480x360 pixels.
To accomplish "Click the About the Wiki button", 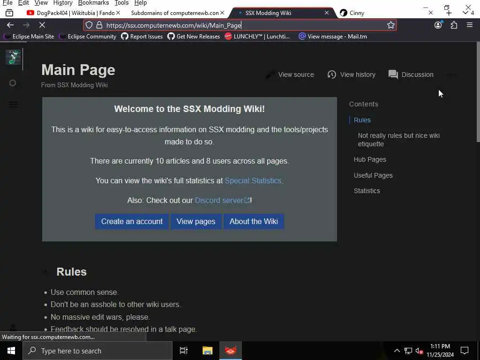I will (254, 221).
